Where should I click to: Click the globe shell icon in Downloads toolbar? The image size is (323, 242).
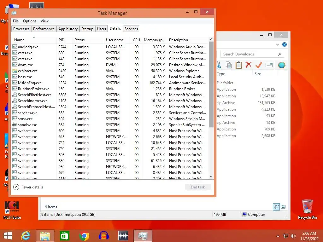(x=281, y=65)
